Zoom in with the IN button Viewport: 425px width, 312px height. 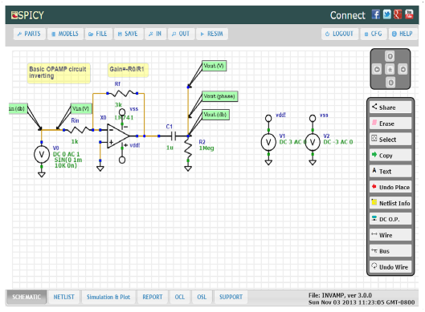[x=155, y=34]
